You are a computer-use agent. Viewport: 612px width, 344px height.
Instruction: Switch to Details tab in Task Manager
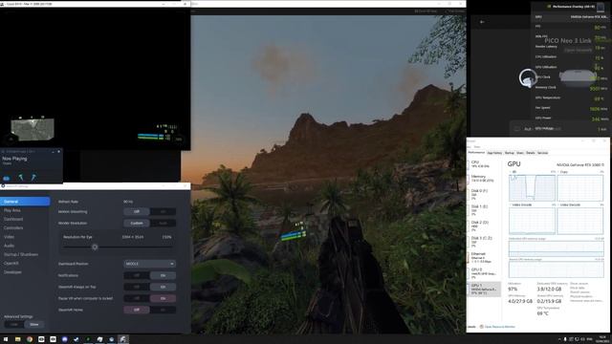tap(530, 153)
